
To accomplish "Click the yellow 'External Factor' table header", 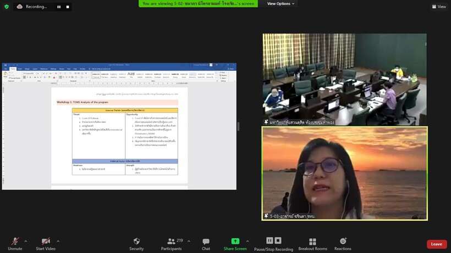I will point(125,110).
